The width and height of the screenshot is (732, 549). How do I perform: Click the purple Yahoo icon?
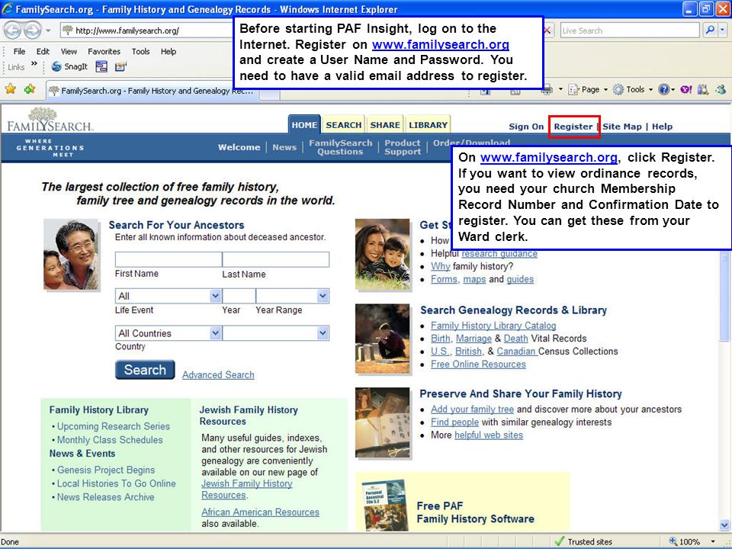685,89
